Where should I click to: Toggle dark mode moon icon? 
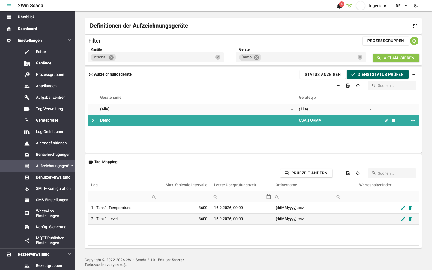point(416,6)
